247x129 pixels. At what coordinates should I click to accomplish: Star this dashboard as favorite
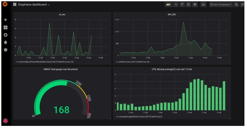tap(176, 4)
